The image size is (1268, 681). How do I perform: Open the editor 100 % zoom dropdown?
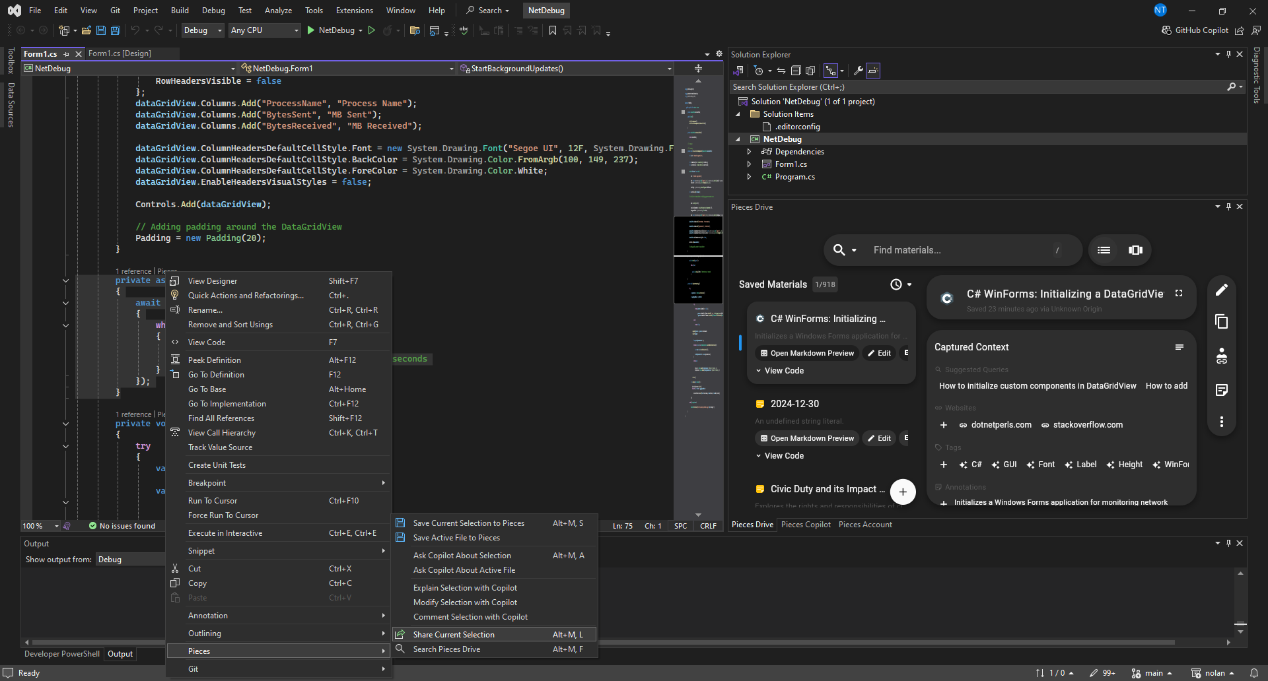click(41, 526)
